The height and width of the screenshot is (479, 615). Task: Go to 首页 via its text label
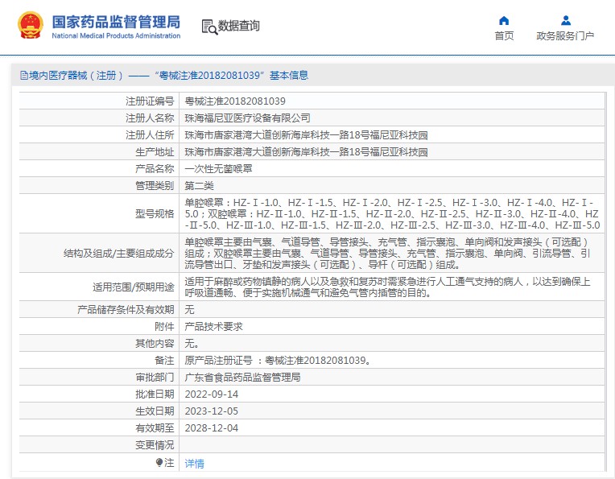504,36
